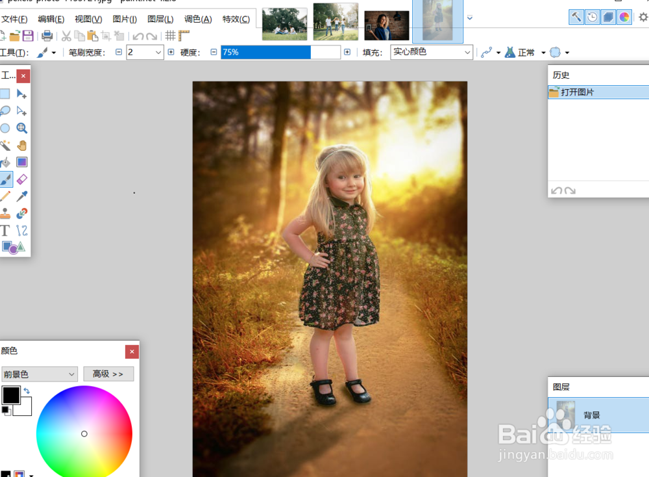Open the brush width dropdown
This screenshot has width=649, height=477.
click(x=158, y=52)
